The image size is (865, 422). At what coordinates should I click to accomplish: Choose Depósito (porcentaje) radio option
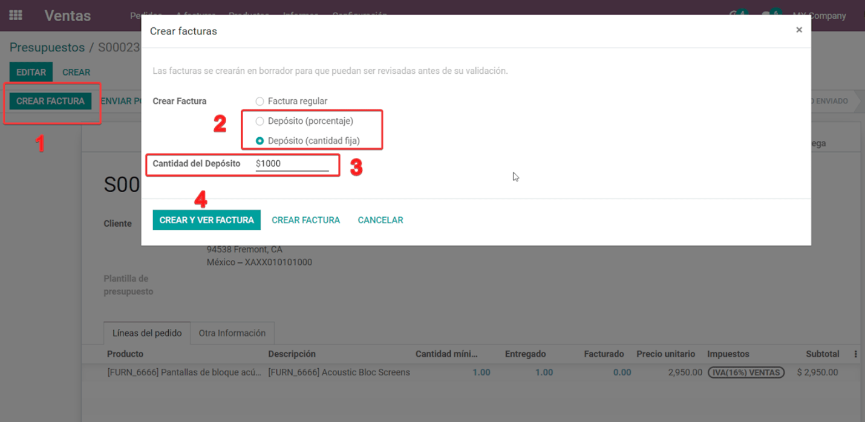point(260,122)
